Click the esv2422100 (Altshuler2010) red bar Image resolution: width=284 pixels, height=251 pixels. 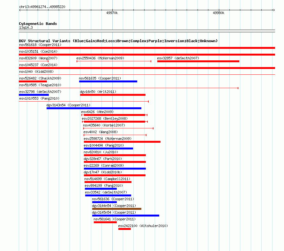125,229
